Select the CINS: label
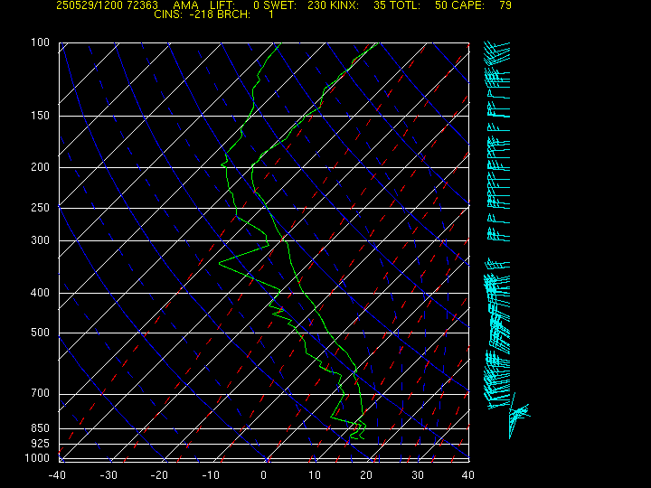The width and height of the screenshot is (651, 488). 168,14
